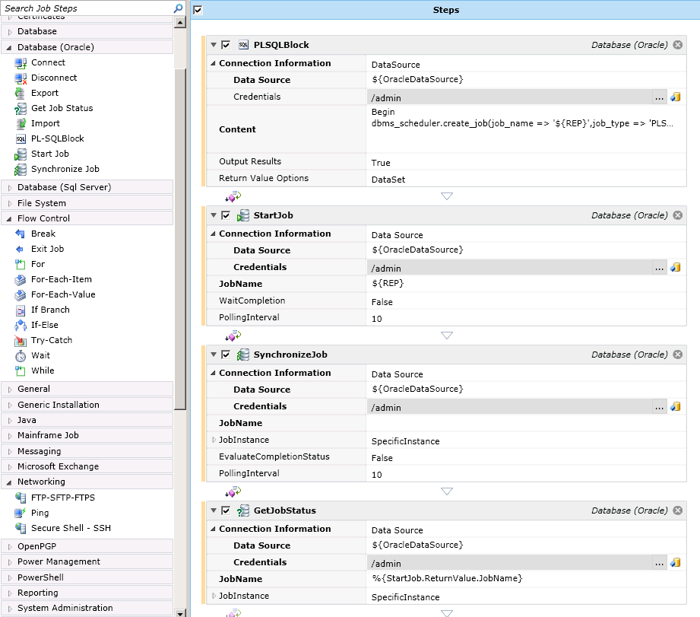Select the While loop icon
700x617 pixels.
point(21,371)
